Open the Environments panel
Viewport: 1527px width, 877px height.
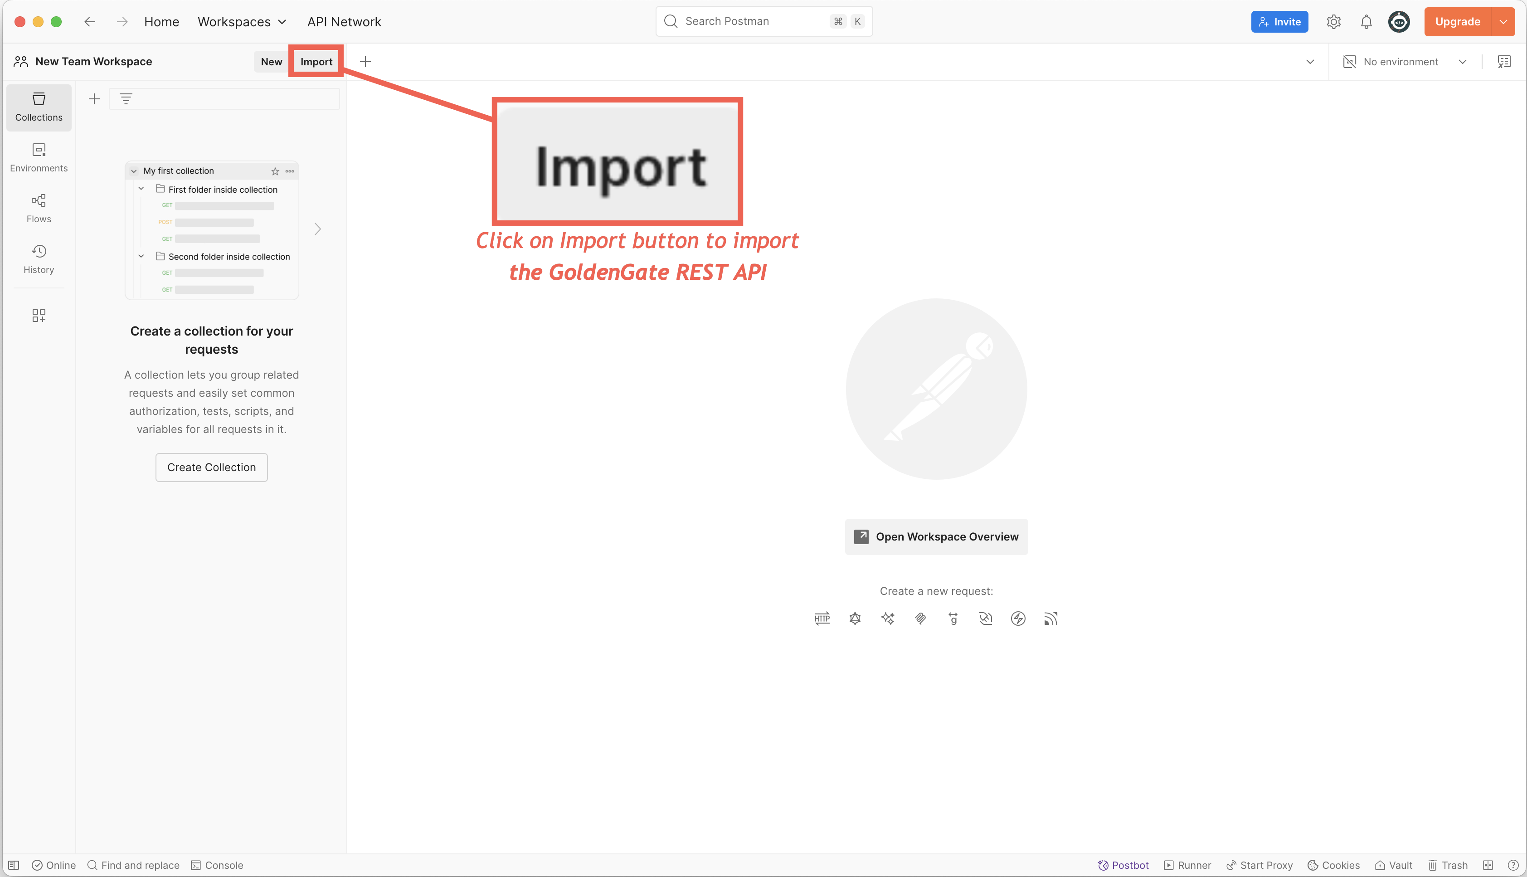(x=39, y=157)
